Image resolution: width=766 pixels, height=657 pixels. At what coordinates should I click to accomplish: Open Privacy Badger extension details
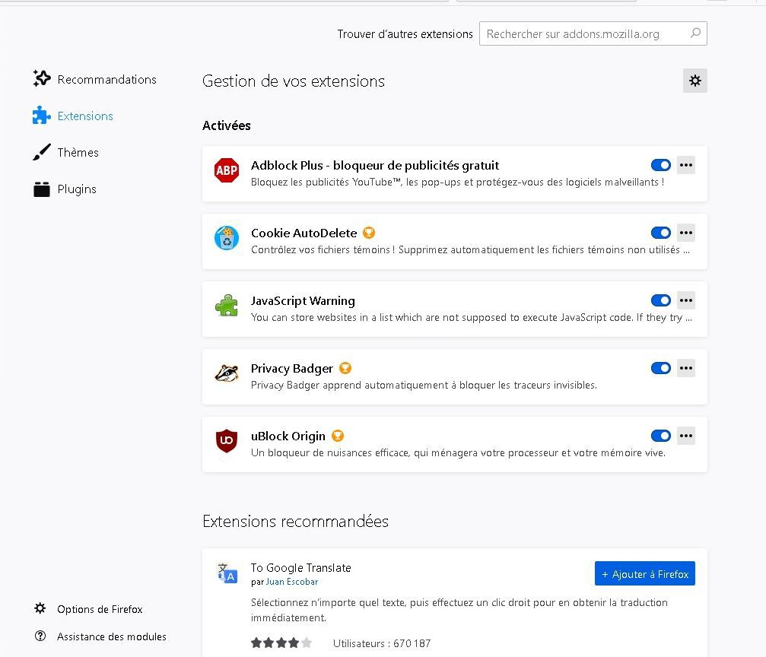(291, 368)
